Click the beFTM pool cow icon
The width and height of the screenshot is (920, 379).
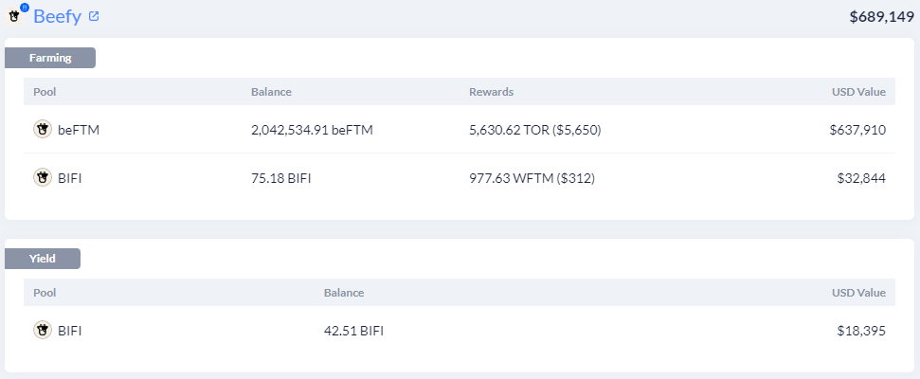pos(43,130)
